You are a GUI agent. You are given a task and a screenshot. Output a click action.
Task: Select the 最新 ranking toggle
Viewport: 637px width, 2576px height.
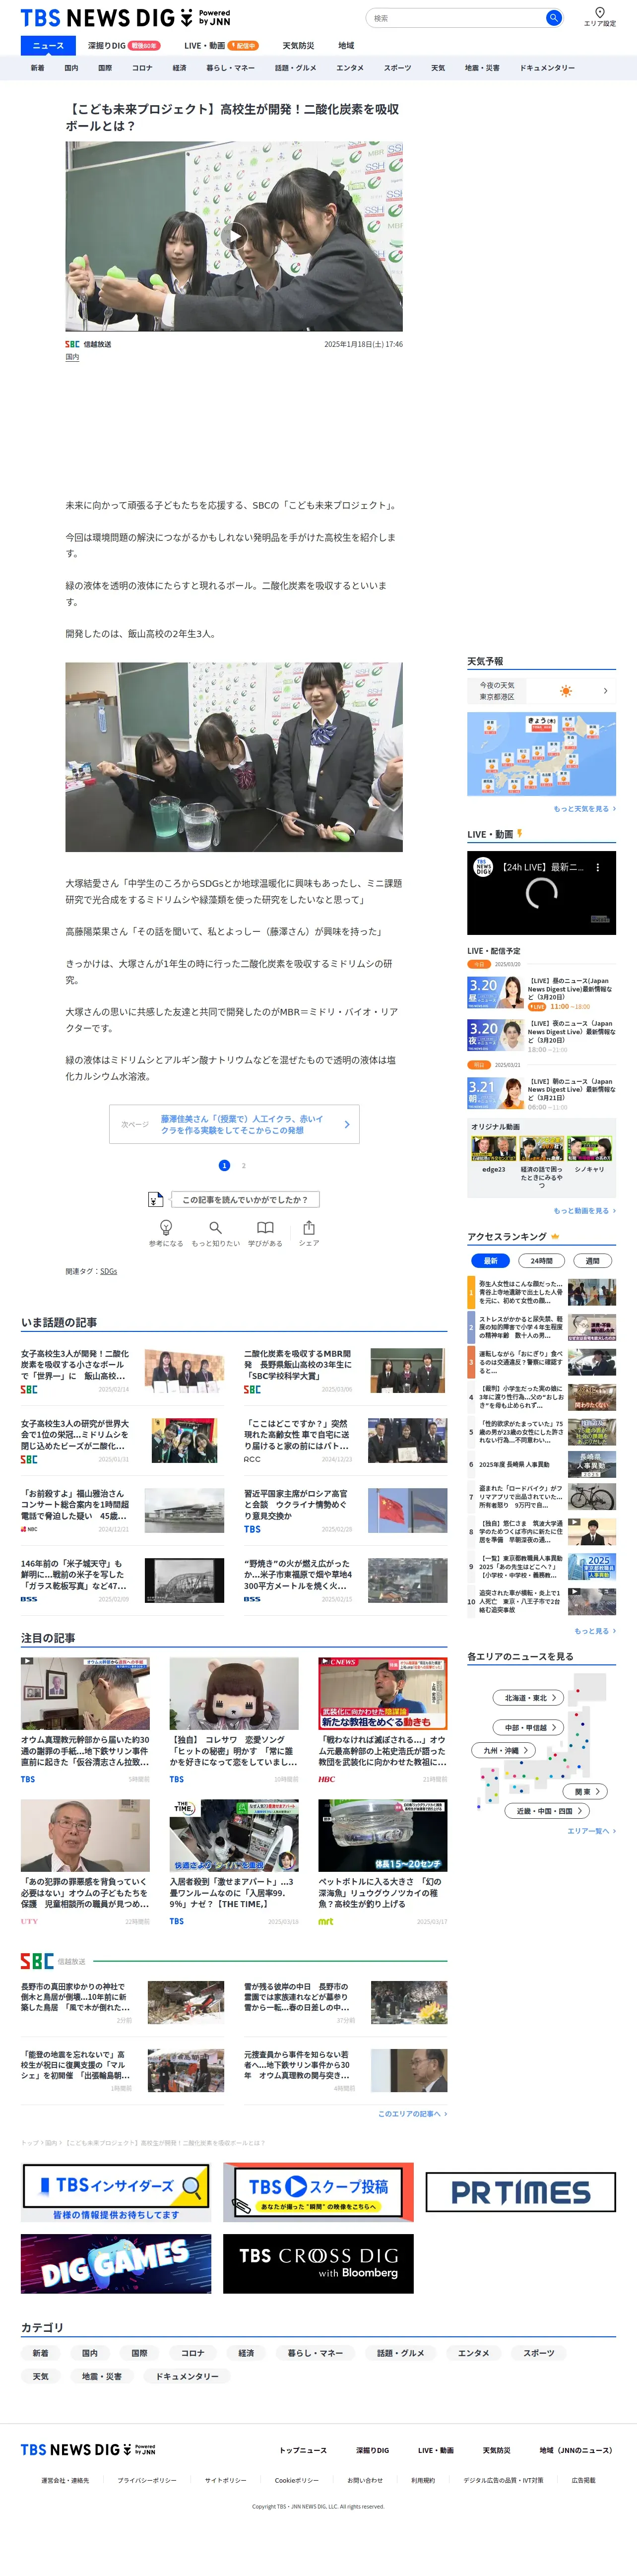click(491, 1260)
